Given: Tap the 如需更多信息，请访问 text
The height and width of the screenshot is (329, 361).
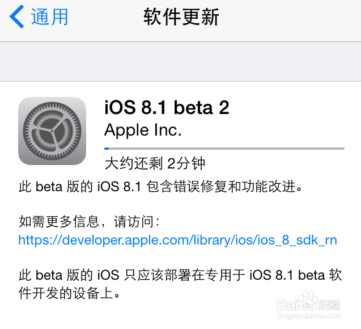Looking at the screenshot, I should click(x=89, y=222).
